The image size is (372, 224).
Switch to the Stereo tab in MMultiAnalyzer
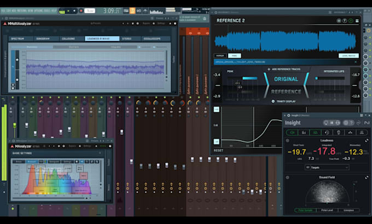(131, 39)
